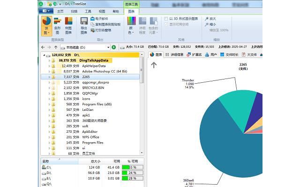The image size is (300, 187).
Task: Open the File age (文件时长) view tab
Action: 229,55
